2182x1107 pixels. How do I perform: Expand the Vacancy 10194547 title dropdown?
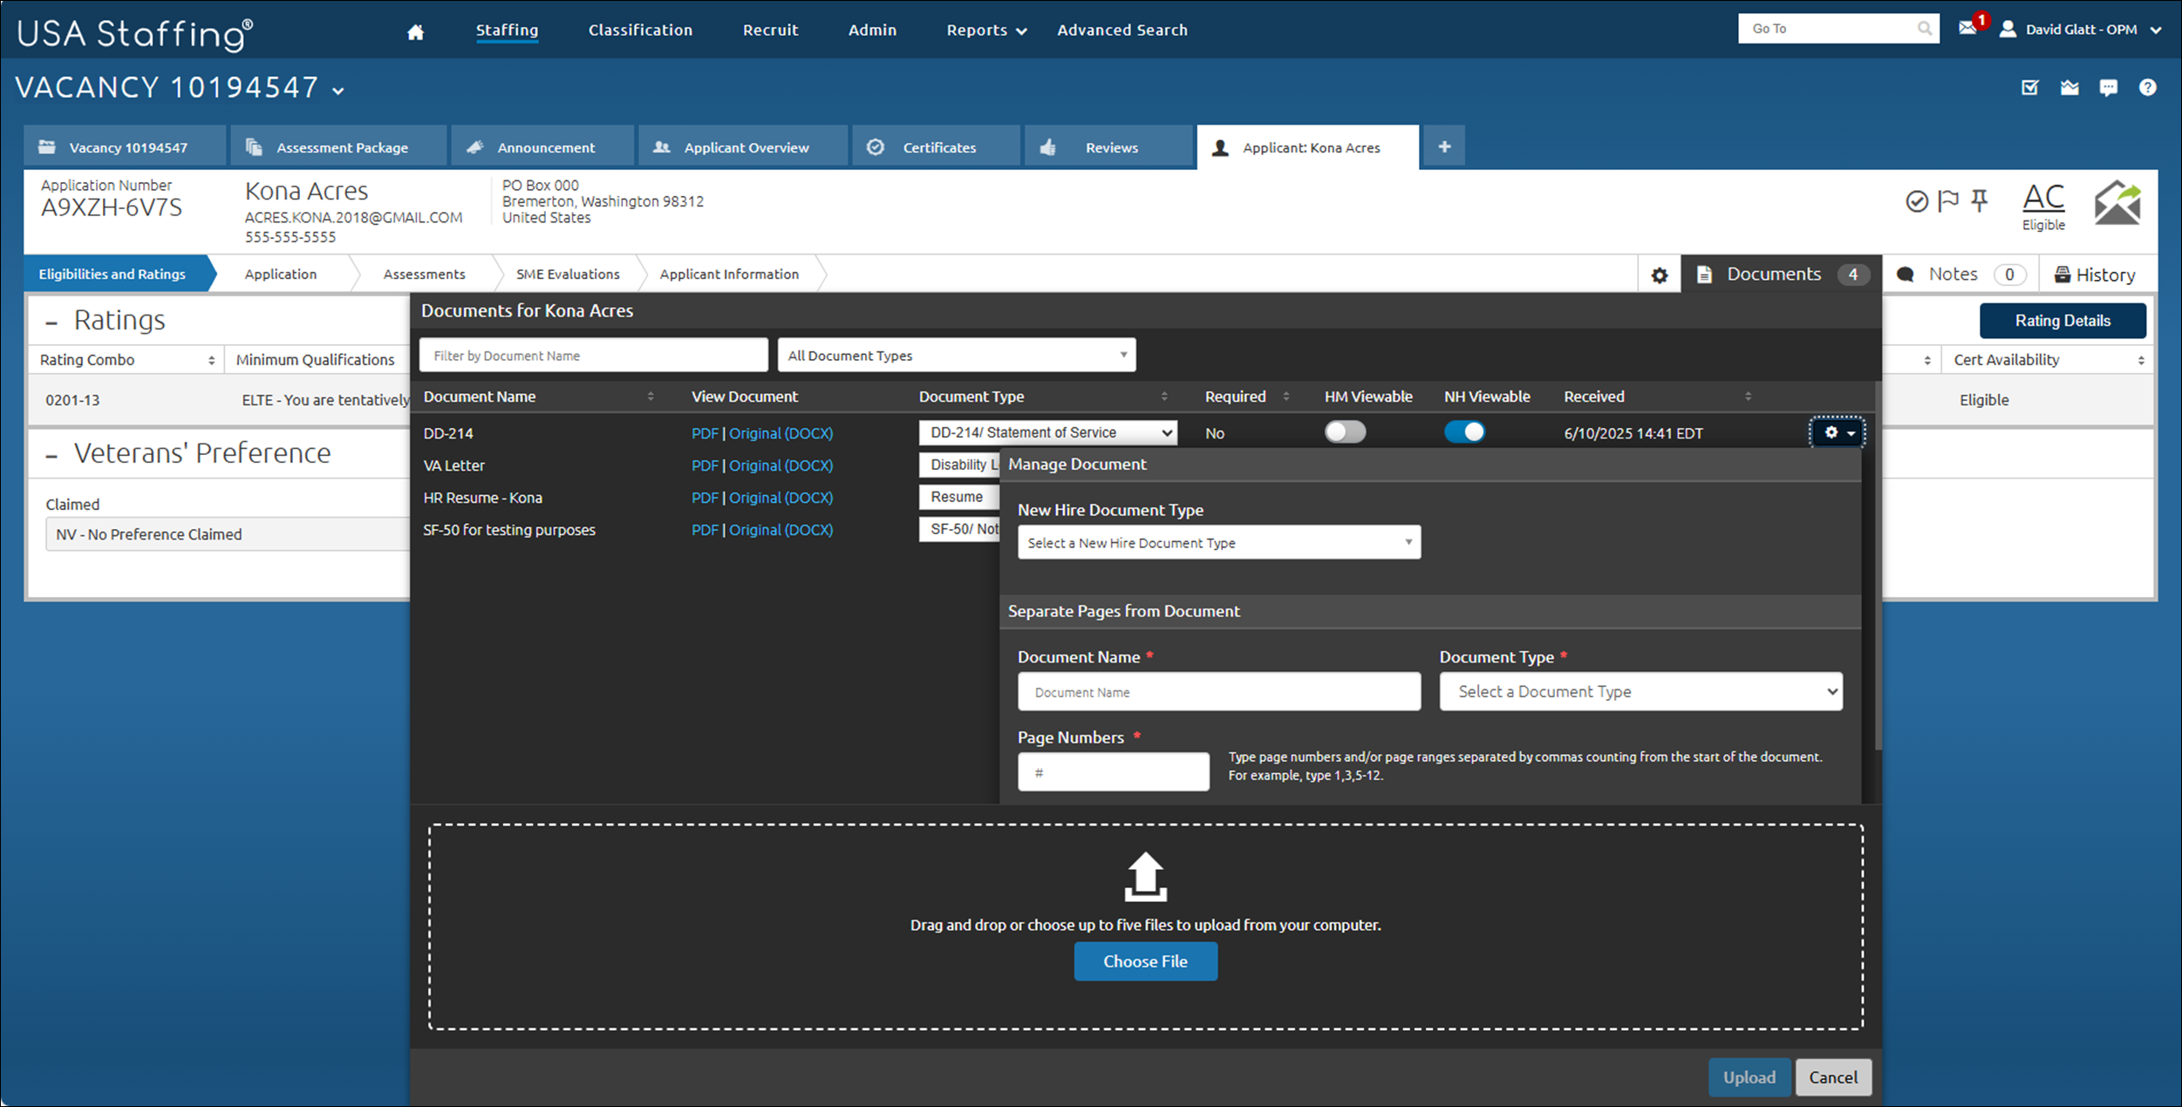point(338,91)
